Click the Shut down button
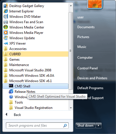The height and width of the screenshot is (134, 116). pos(85,126)
